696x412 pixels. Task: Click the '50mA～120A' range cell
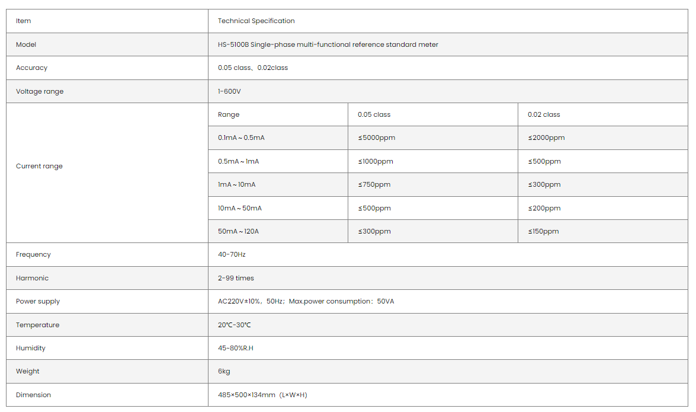click(x=238, y=232)
